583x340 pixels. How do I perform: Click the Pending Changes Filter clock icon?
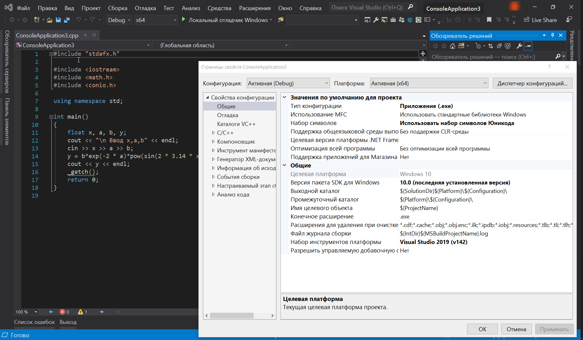478,46
